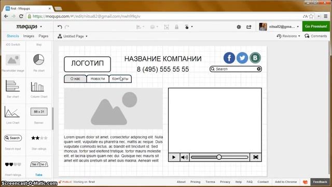332x187 pixels.
Task: Select the large placeholder image on canvas
Action: (x=113, y=109)
